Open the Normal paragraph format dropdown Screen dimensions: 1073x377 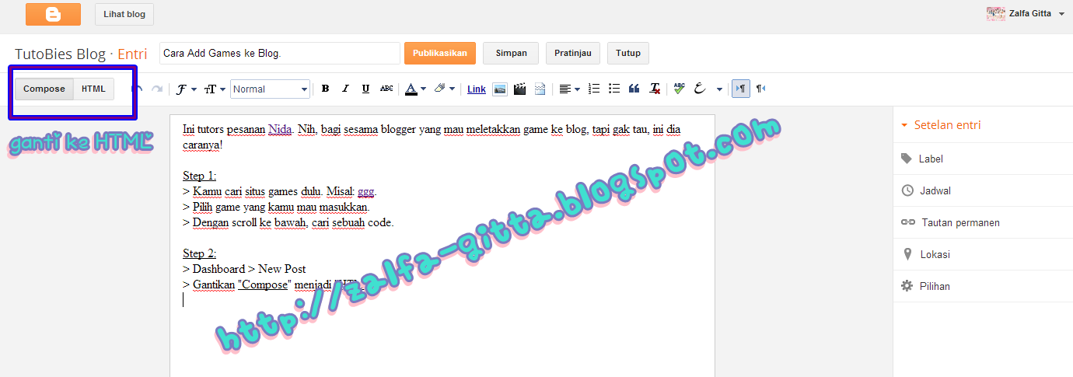[x=270, y=89]
